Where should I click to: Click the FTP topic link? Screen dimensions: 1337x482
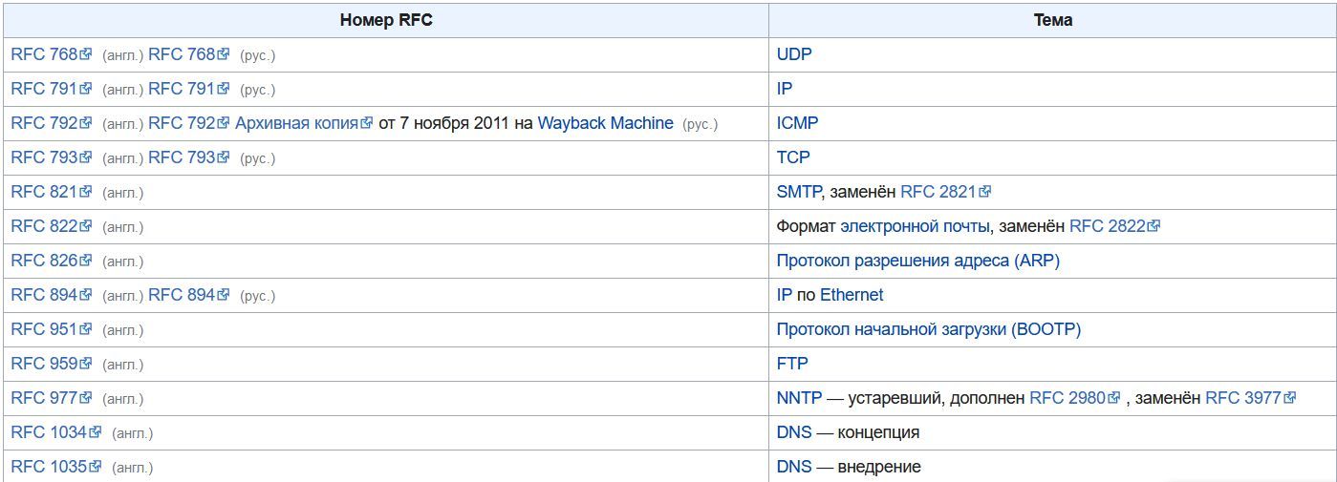[792, 364]
